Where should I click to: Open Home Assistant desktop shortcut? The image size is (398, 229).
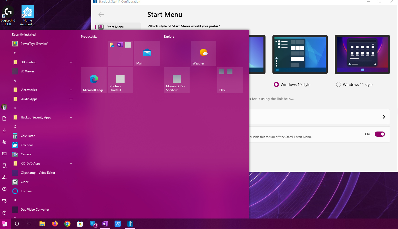point(28,16)
